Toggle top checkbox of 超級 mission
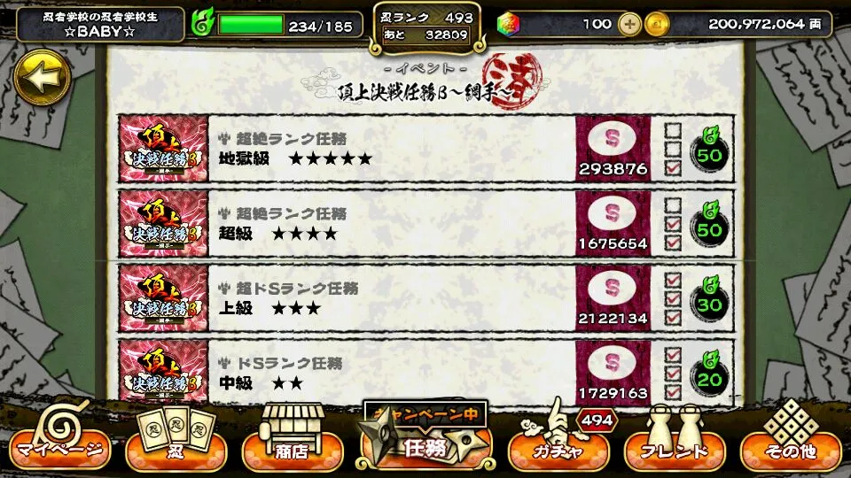This screenshot has width=851, height=478. pyautogui.click(x=673, y=204)
